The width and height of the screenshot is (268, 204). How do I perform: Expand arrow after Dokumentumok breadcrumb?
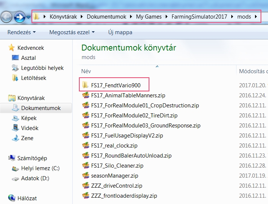tap(131, 17)
